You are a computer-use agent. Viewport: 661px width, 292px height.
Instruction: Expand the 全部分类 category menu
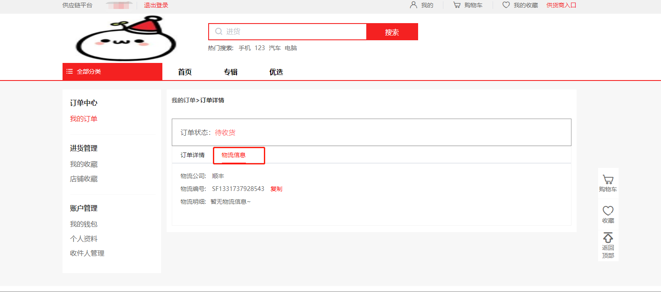tap(112, 72)
